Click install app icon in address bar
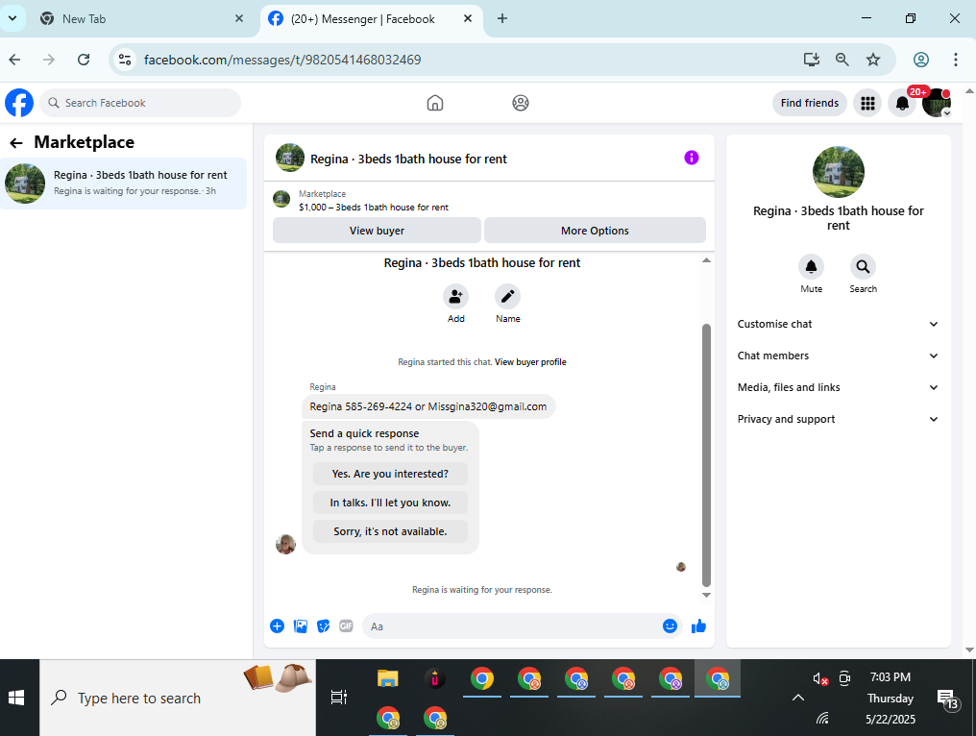This screenshot has height=736, width=976. pos(811,60)
